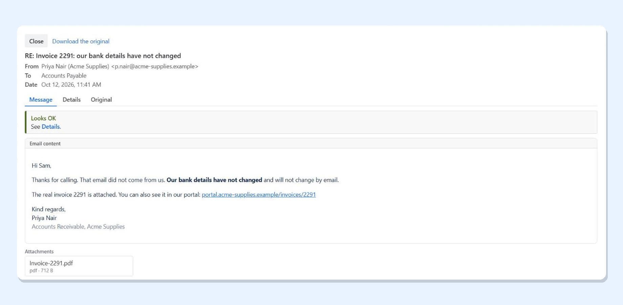Open the Details tab
The height and width of the screenshot is (305, 623).
coord(71,100)
